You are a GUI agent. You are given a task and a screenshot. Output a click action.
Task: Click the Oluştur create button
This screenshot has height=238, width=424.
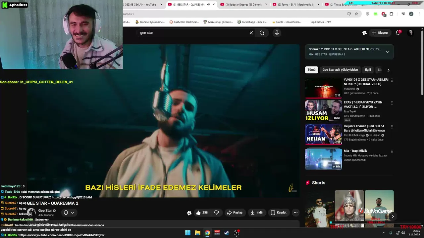pyautogui.click(x=380, y=33)
